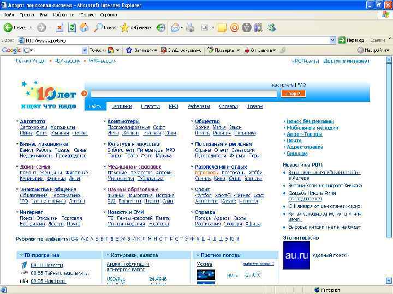Image resolution: width=393 pixels, height=294 pixels.
Task: Open the Back button history dropdown arrow
Action: click(31, 28)
